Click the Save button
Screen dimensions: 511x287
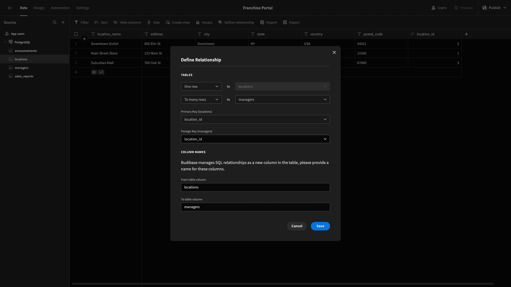pos(320,226)
